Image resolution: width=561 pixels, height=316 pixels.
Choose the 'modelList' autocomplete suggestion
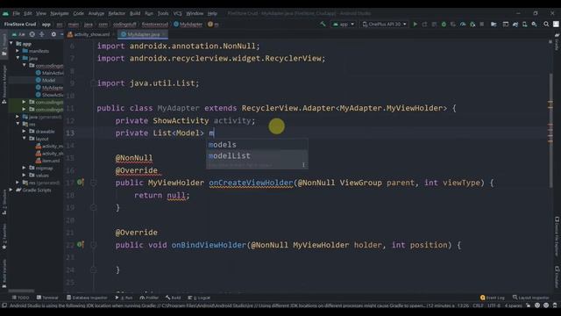click(257, 156)
